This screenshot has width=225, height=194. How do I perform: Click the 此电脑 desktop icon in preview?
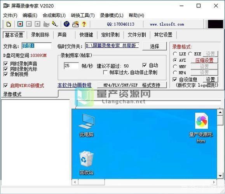tap(87, 125)
